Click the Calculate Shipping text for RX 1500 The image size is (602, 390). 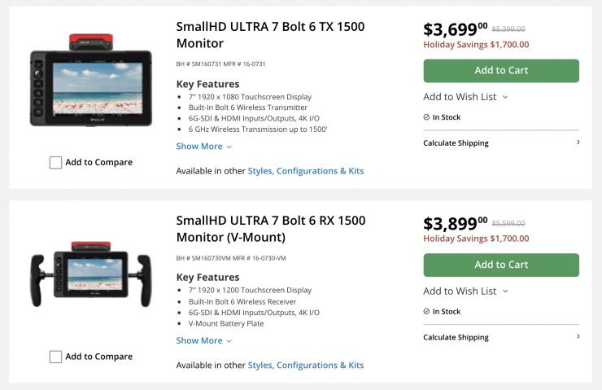[x=456, y=337]
